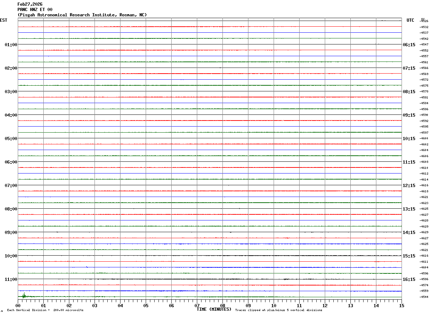Click DC offset value -4552
Viewport: 430px width, 315px height.
(x=424, y=50)
